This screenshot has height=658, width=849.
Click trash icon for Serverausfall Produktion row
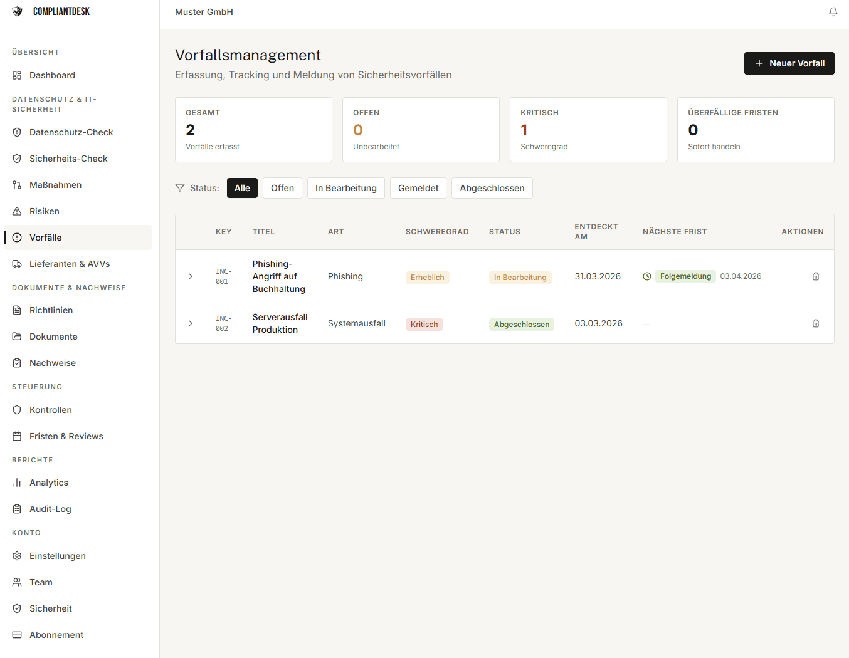(x=815, y=323)
